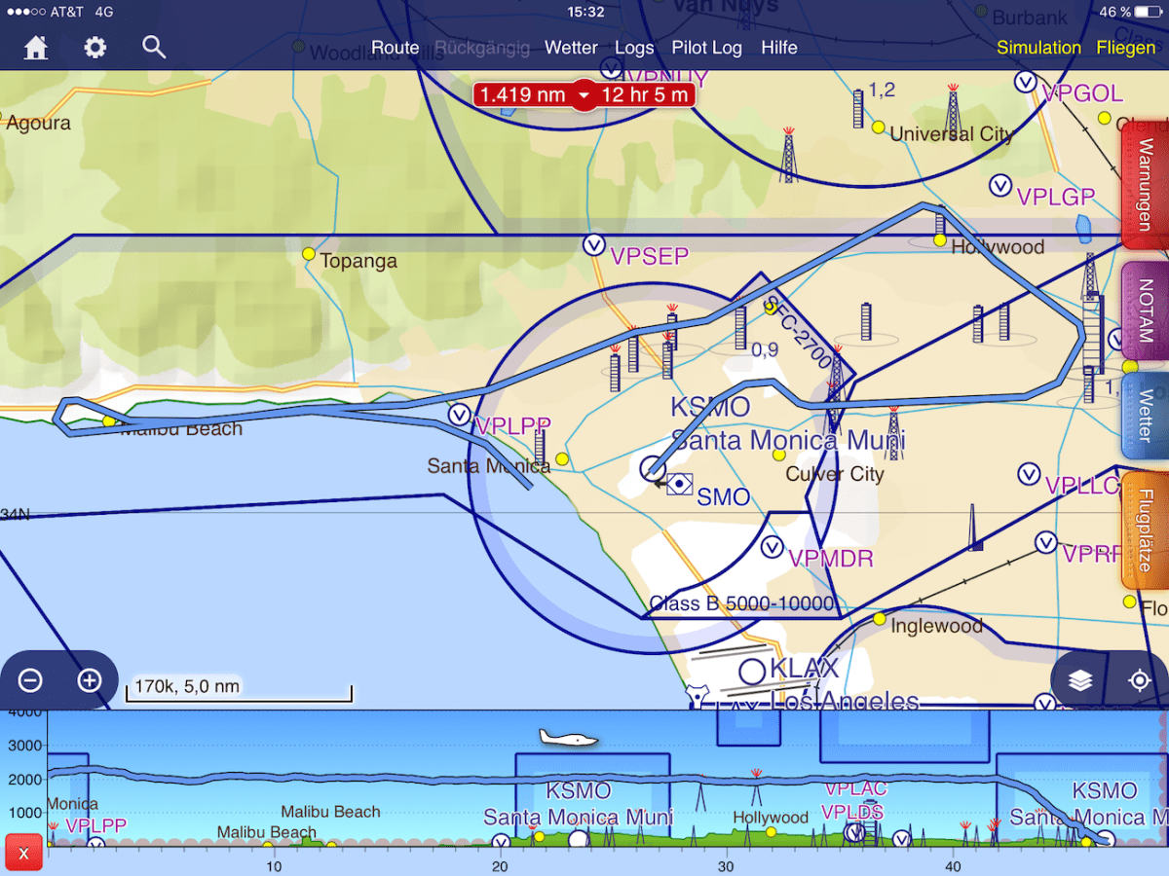1169x876 pixels.
Task: Expand the Warnungen side tab
Action: point(1146,185)
